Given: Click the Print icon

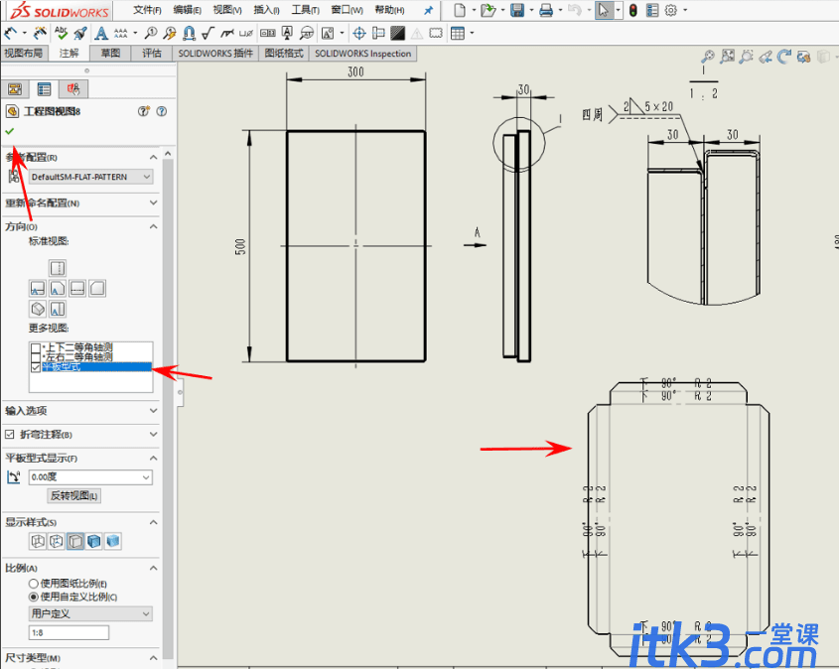Looking at the screenshot, I should pos(546,10).
